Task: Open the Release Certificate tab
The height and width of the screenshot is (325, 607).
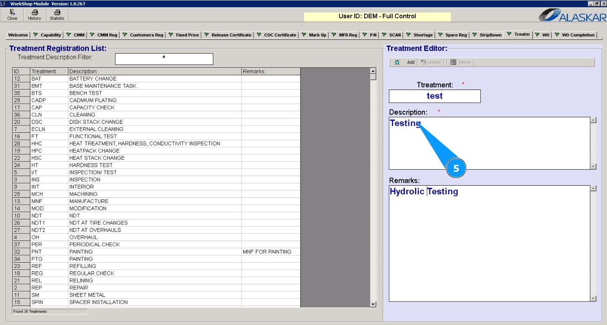Action: tap(228, 35)
